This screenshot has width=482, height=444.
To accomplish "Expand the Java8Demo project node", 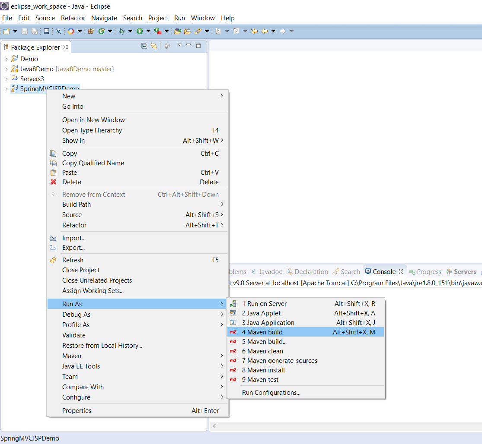I will [6, 69].
